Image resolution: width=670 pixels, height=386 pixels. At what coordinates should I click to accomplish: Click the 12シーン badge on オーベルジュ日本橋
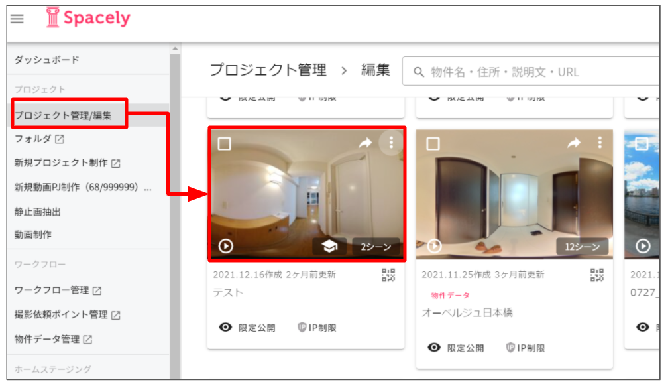coord(582,247)
